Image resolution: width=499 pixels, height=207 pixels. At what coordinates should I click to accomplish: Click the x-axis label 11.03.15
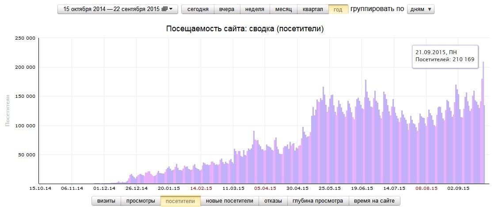233,189
